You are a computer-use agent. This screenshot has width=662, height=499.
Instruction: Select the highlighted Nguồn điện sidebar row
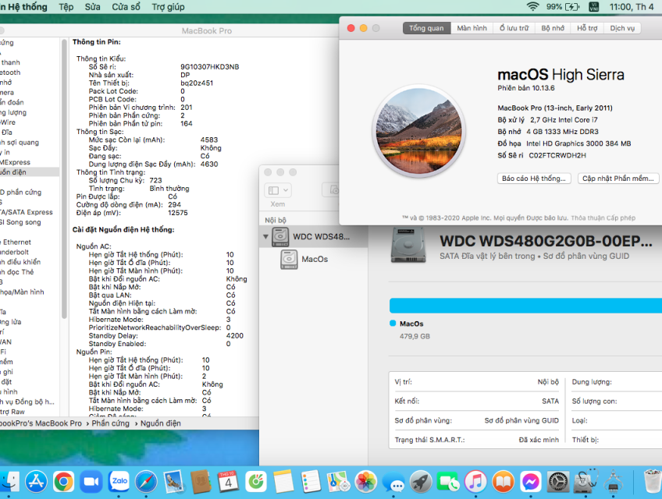(30, 172)
